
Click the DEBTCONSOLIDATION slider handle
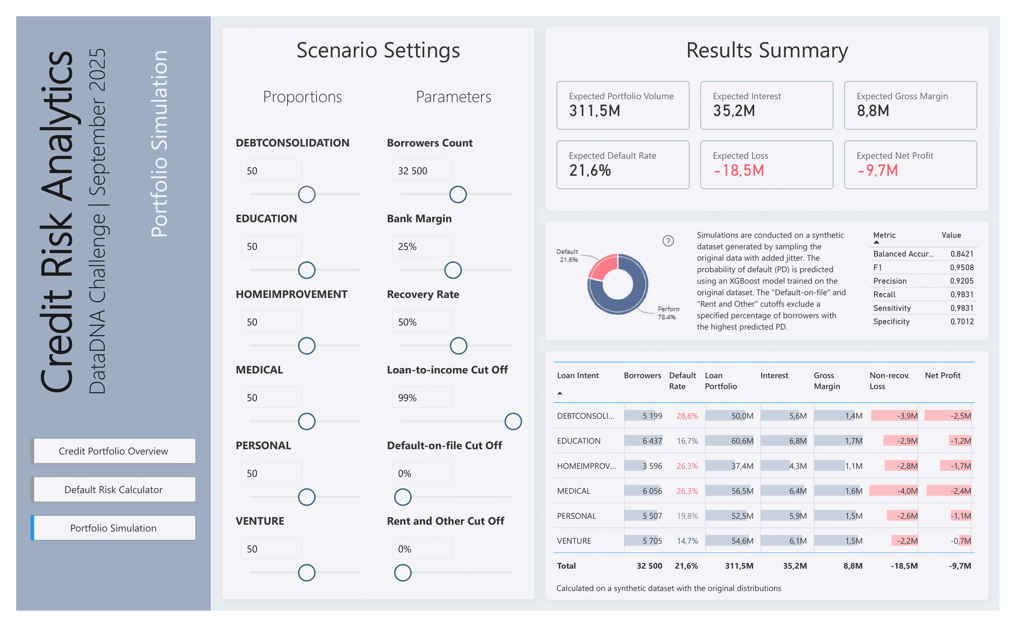tap(306, 195)
